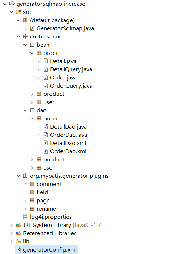Collapse the (default package) node
The width and height of the screenshot is (176, 254).
18,20
